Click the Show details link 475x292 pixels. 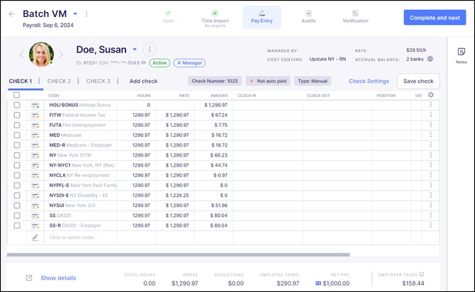click(58, 278)
